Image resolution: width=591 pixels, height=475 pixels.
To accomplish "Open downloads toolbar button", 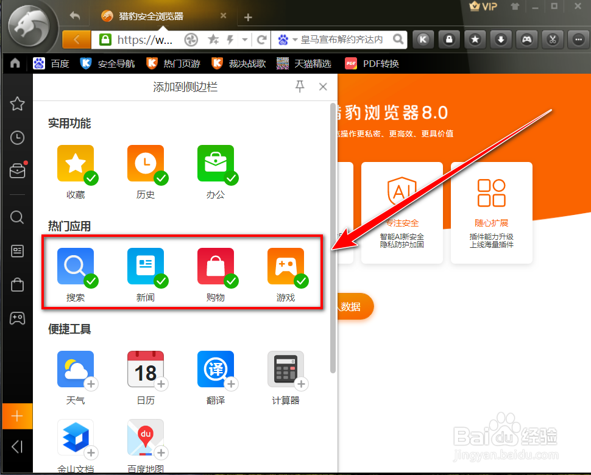I will tap(501, 39).
